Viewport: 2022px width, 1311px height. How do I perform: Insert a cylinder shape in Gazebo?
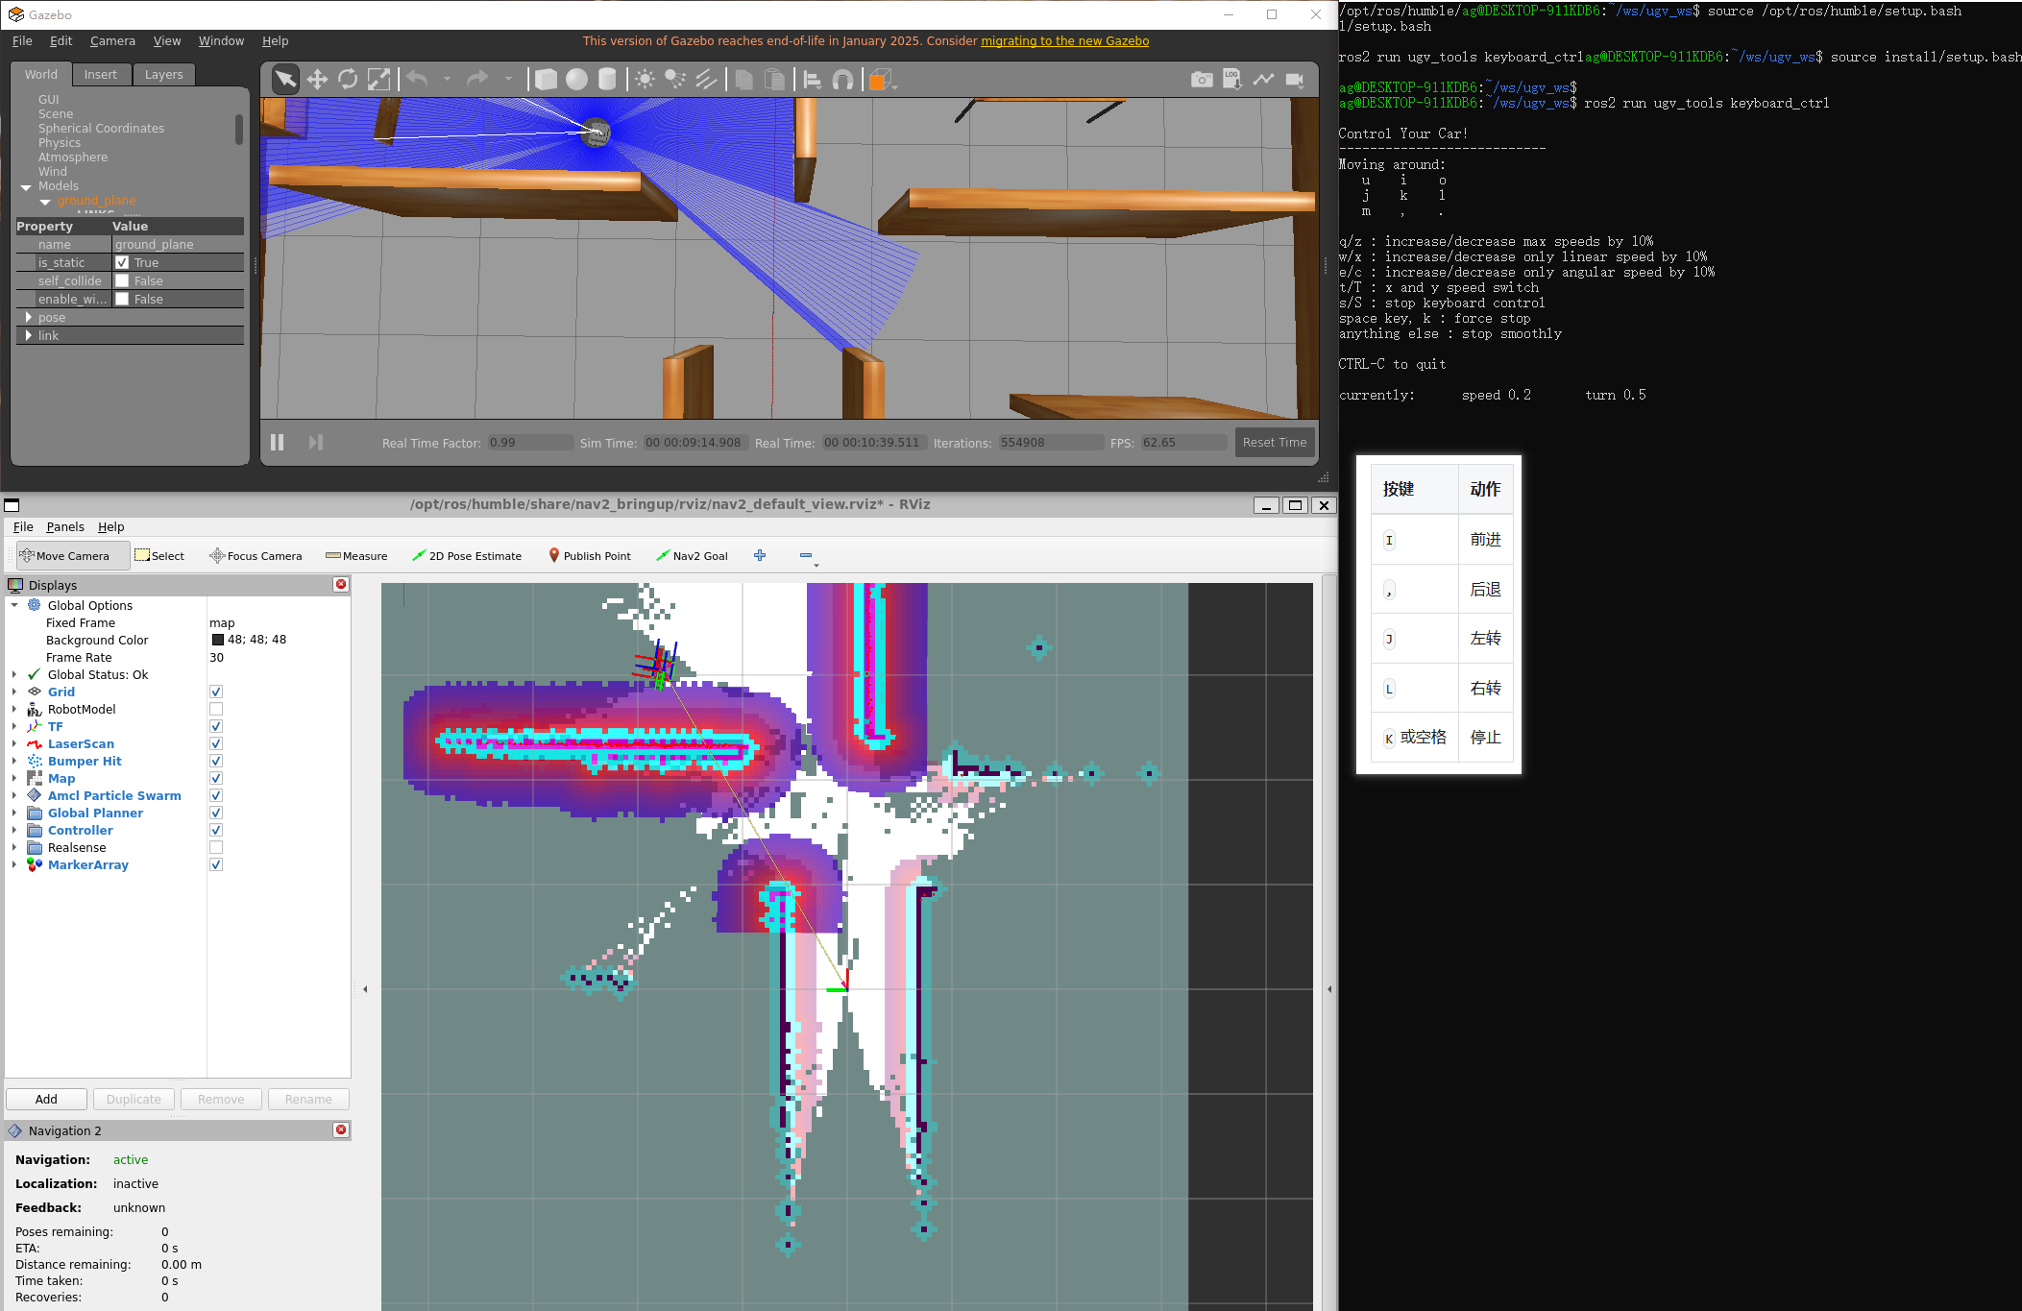pyautogui.click(x=607, y=80)
